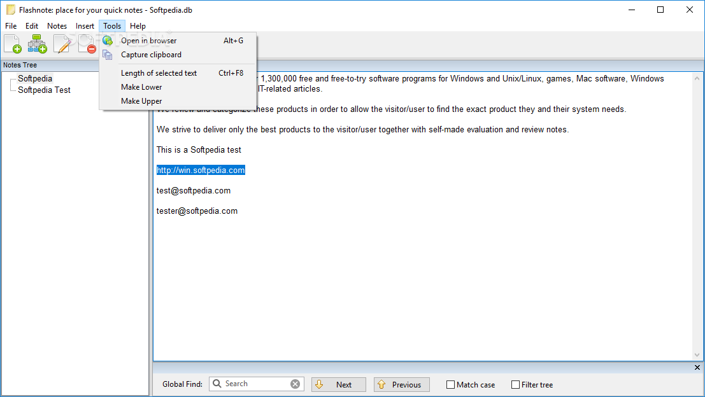Open the File menu
705x397 pixels.
tap(11, 26)
